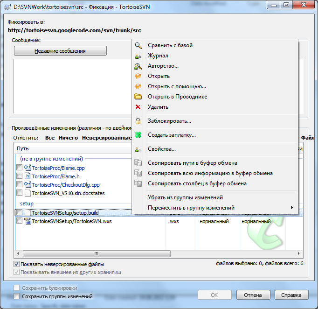Choose Удалить from context menu

pos(215,107)
